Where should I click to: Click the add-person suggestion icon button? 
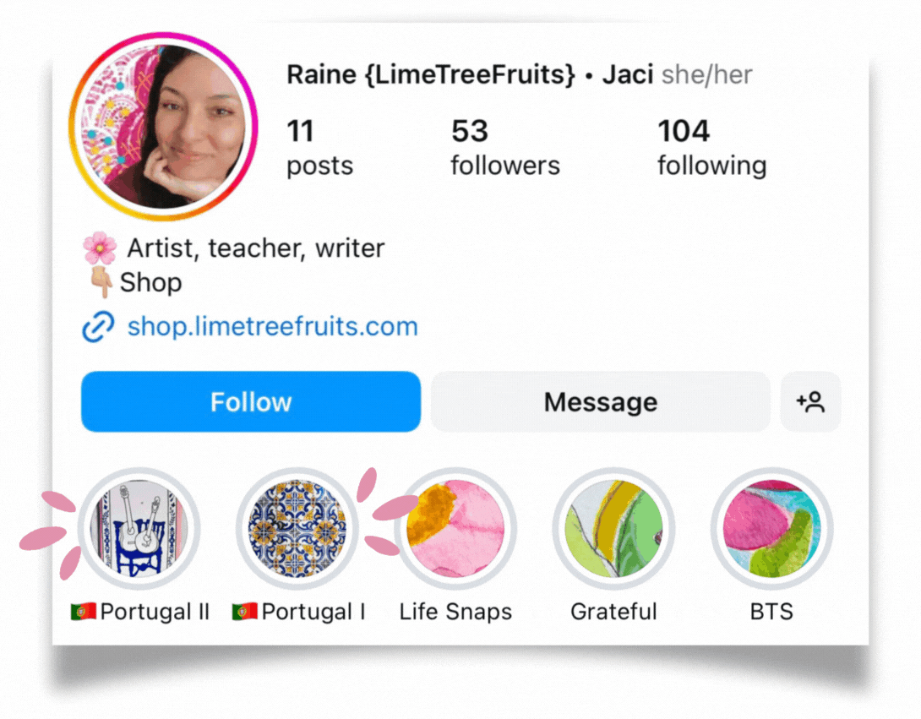[810, 402]
